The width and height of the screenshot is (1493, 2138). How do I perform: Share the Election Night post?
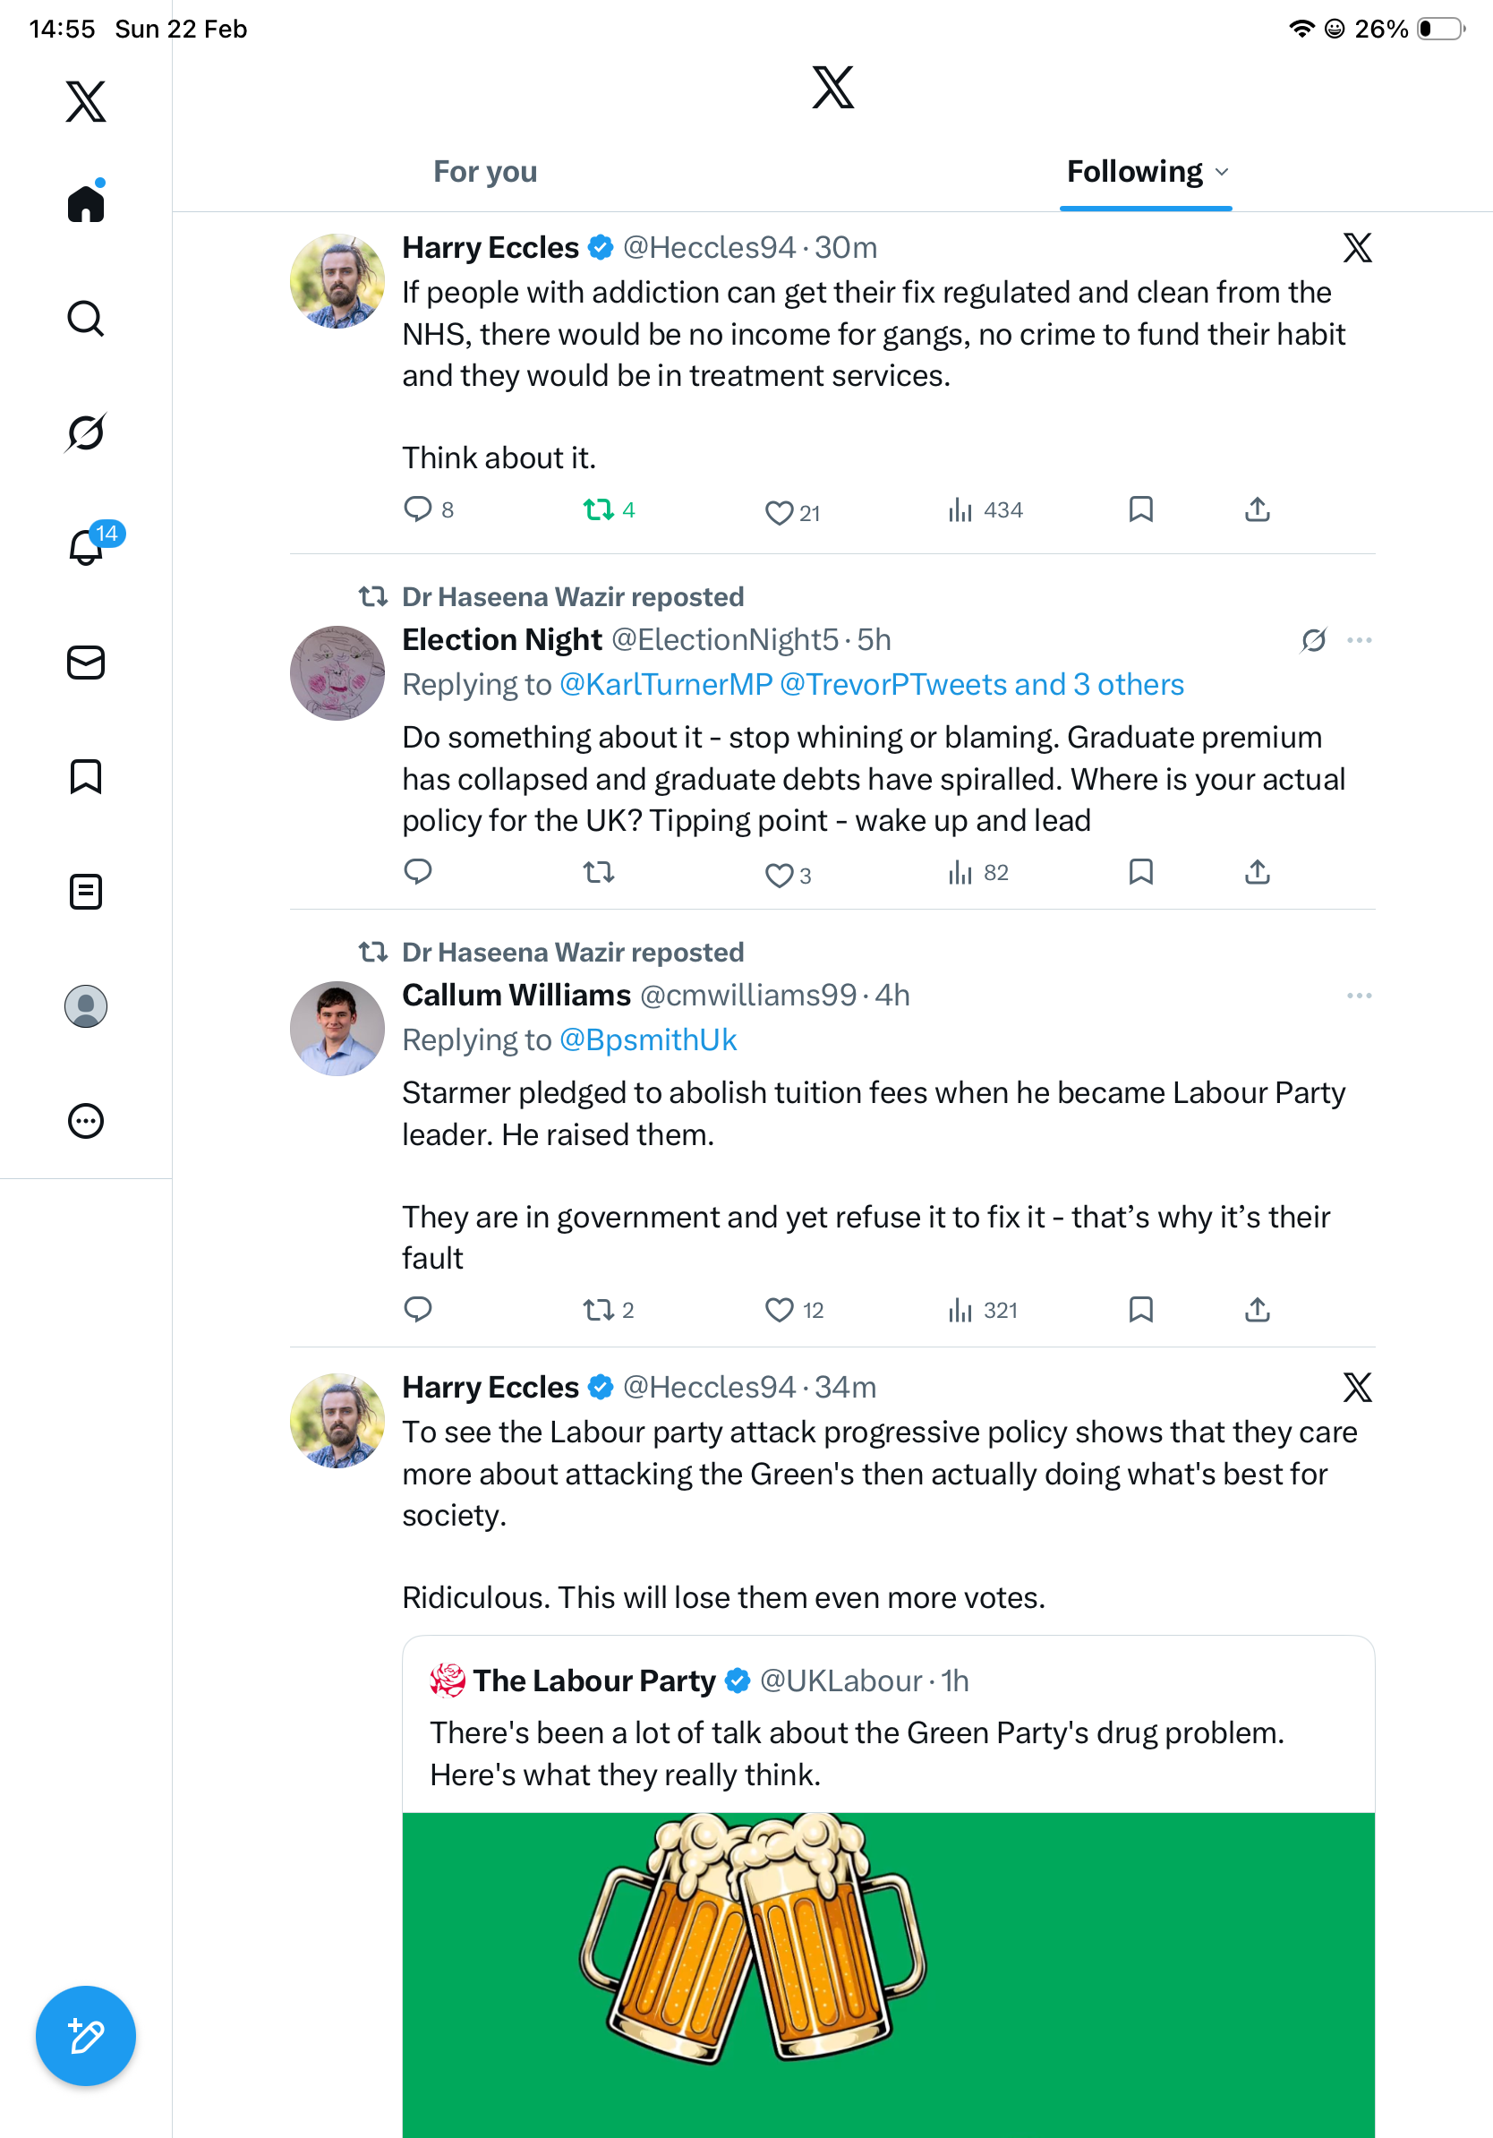coord(1257,873)
